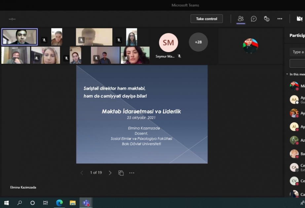Viewport: 305px width, 208px height.
Task: Collapse the In this meeting section
Action: [287, 74]
